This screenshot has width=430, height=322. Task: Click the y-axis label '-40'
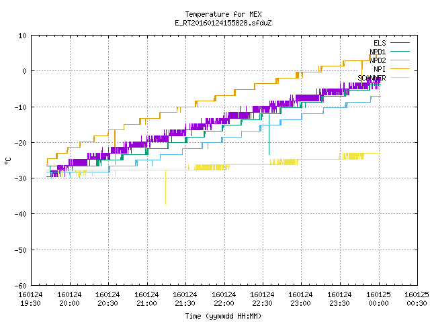(x=21, y=214)
